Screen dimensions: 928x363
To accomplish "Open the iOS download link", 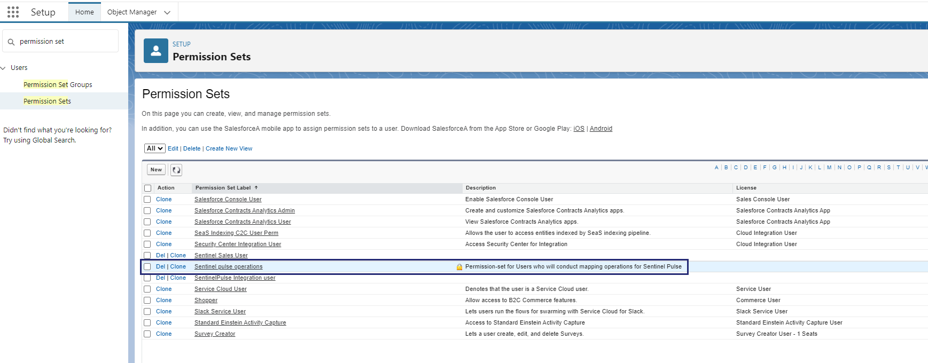I will click(x=579, y=129).
